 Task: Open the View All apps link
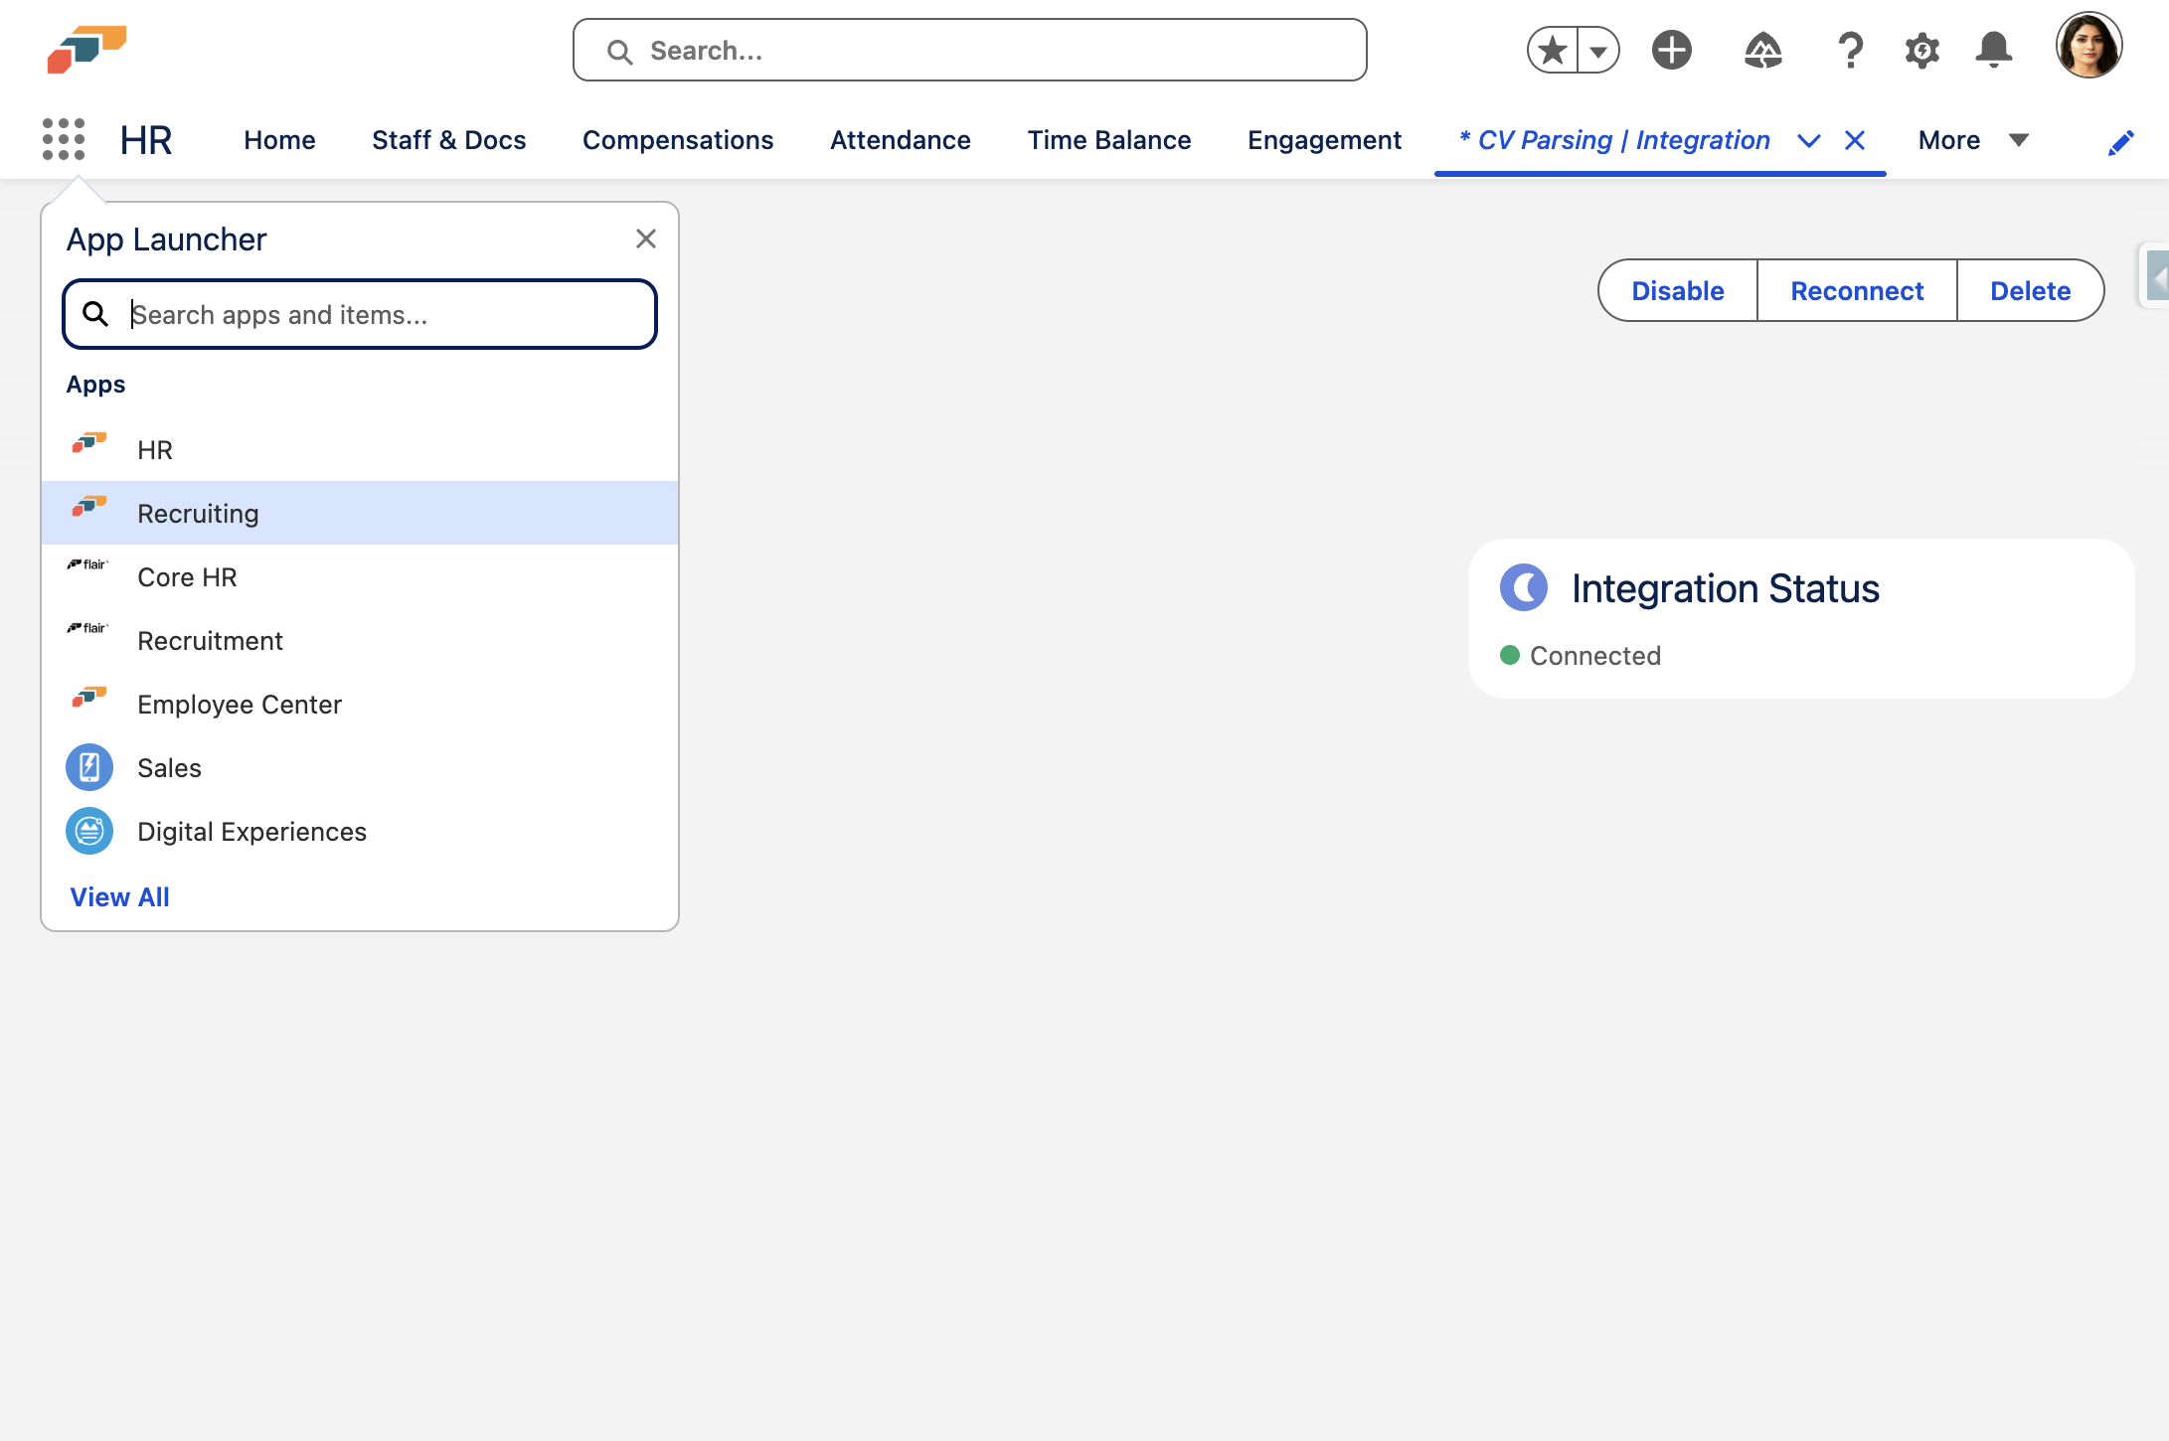point(119,896)
